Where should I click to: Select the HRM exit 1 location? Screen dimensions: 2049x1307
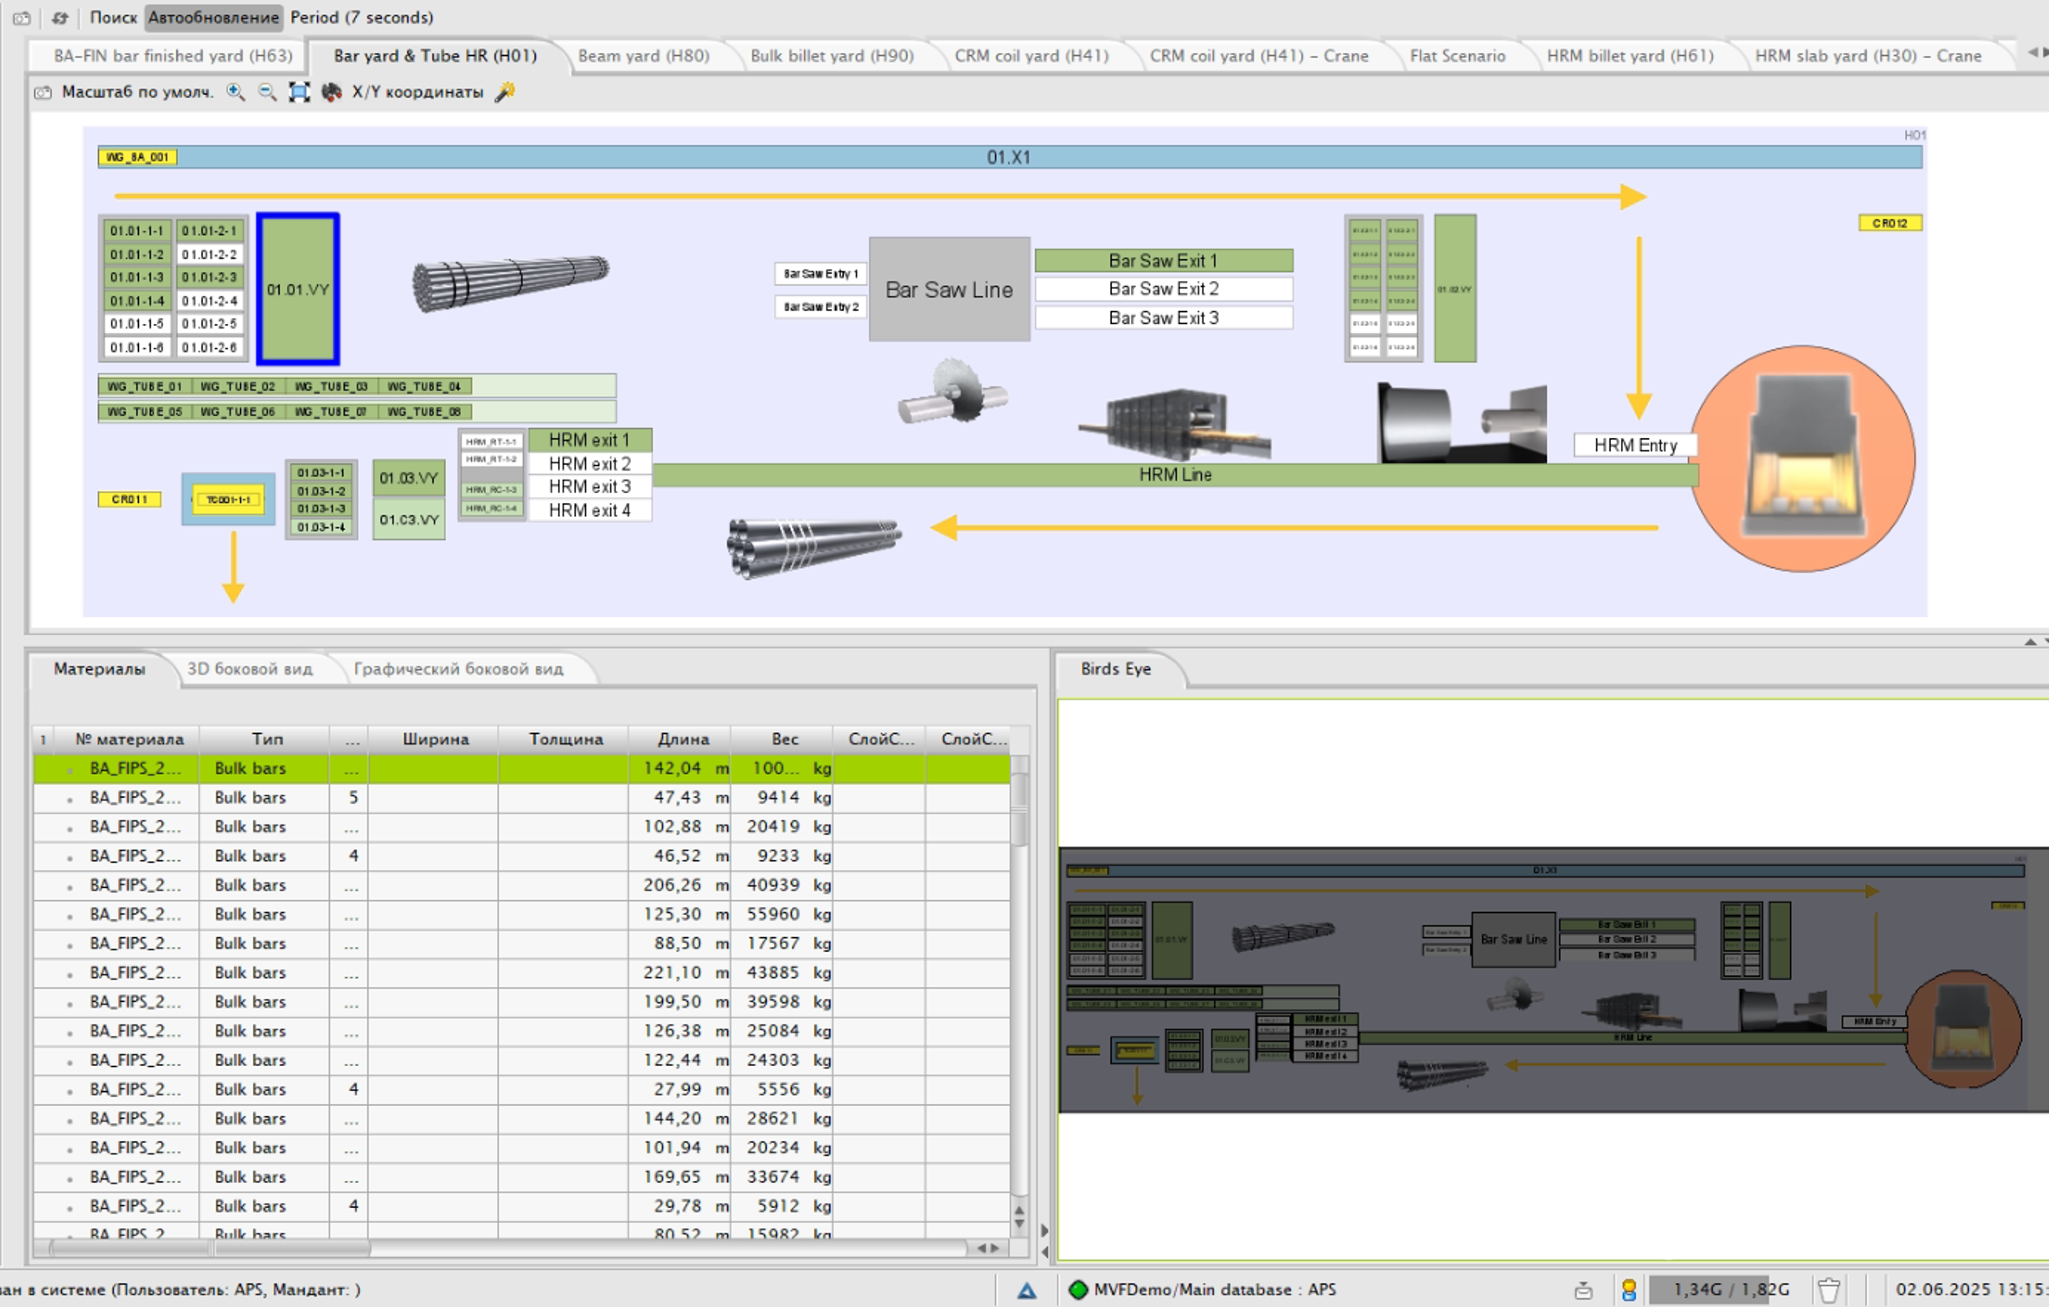pos(590,440)
